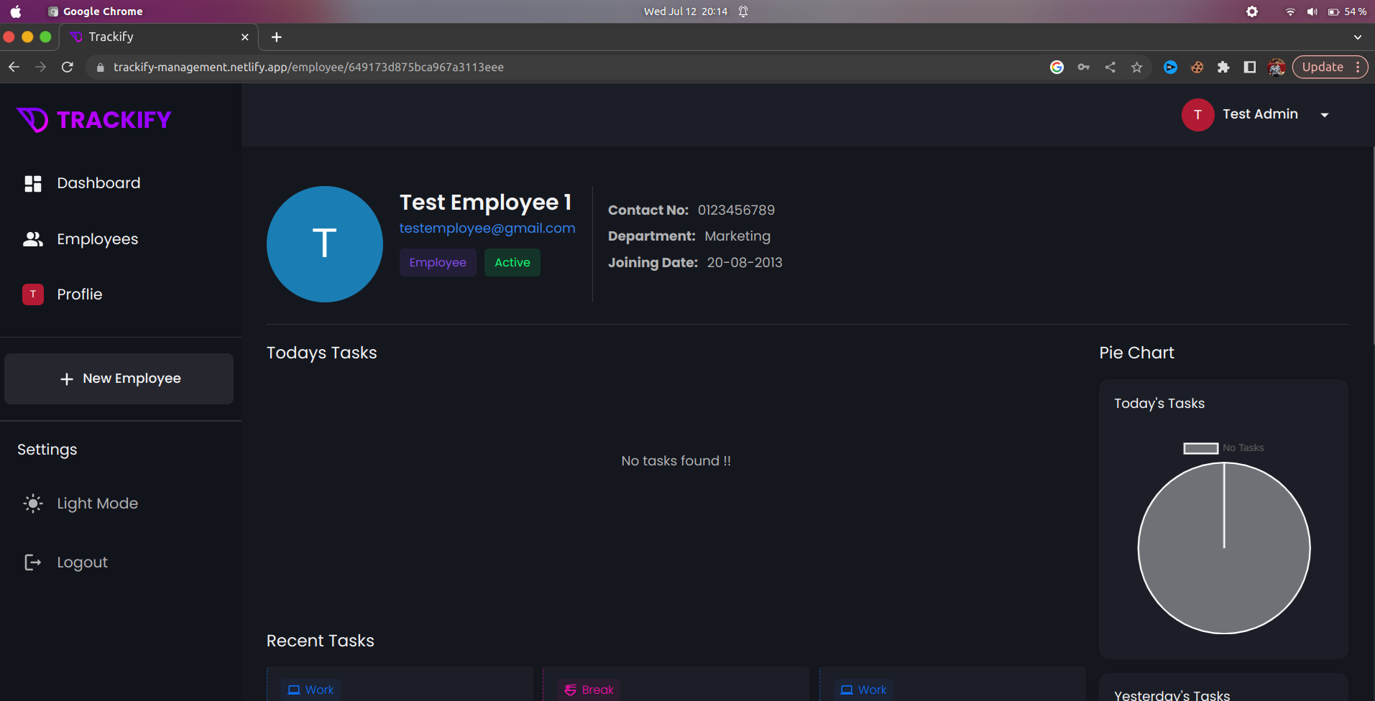The height and width of the screenshot is (701, 1375).
Task: Select the Employees people icon
Action: point(33,239)
